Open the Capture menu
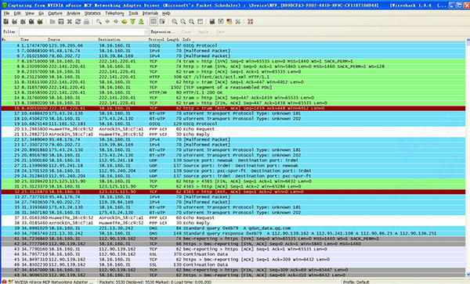Screen dimensions: 470x284 55,13
